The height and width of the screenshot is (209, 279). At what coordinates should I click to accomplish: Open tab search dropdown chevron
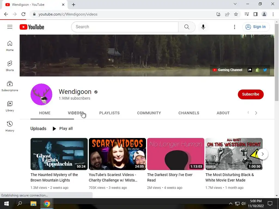tap(235, 4)
